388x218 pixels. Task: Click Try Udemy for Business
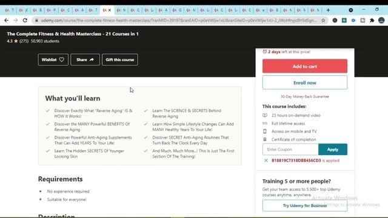[305, 206]
